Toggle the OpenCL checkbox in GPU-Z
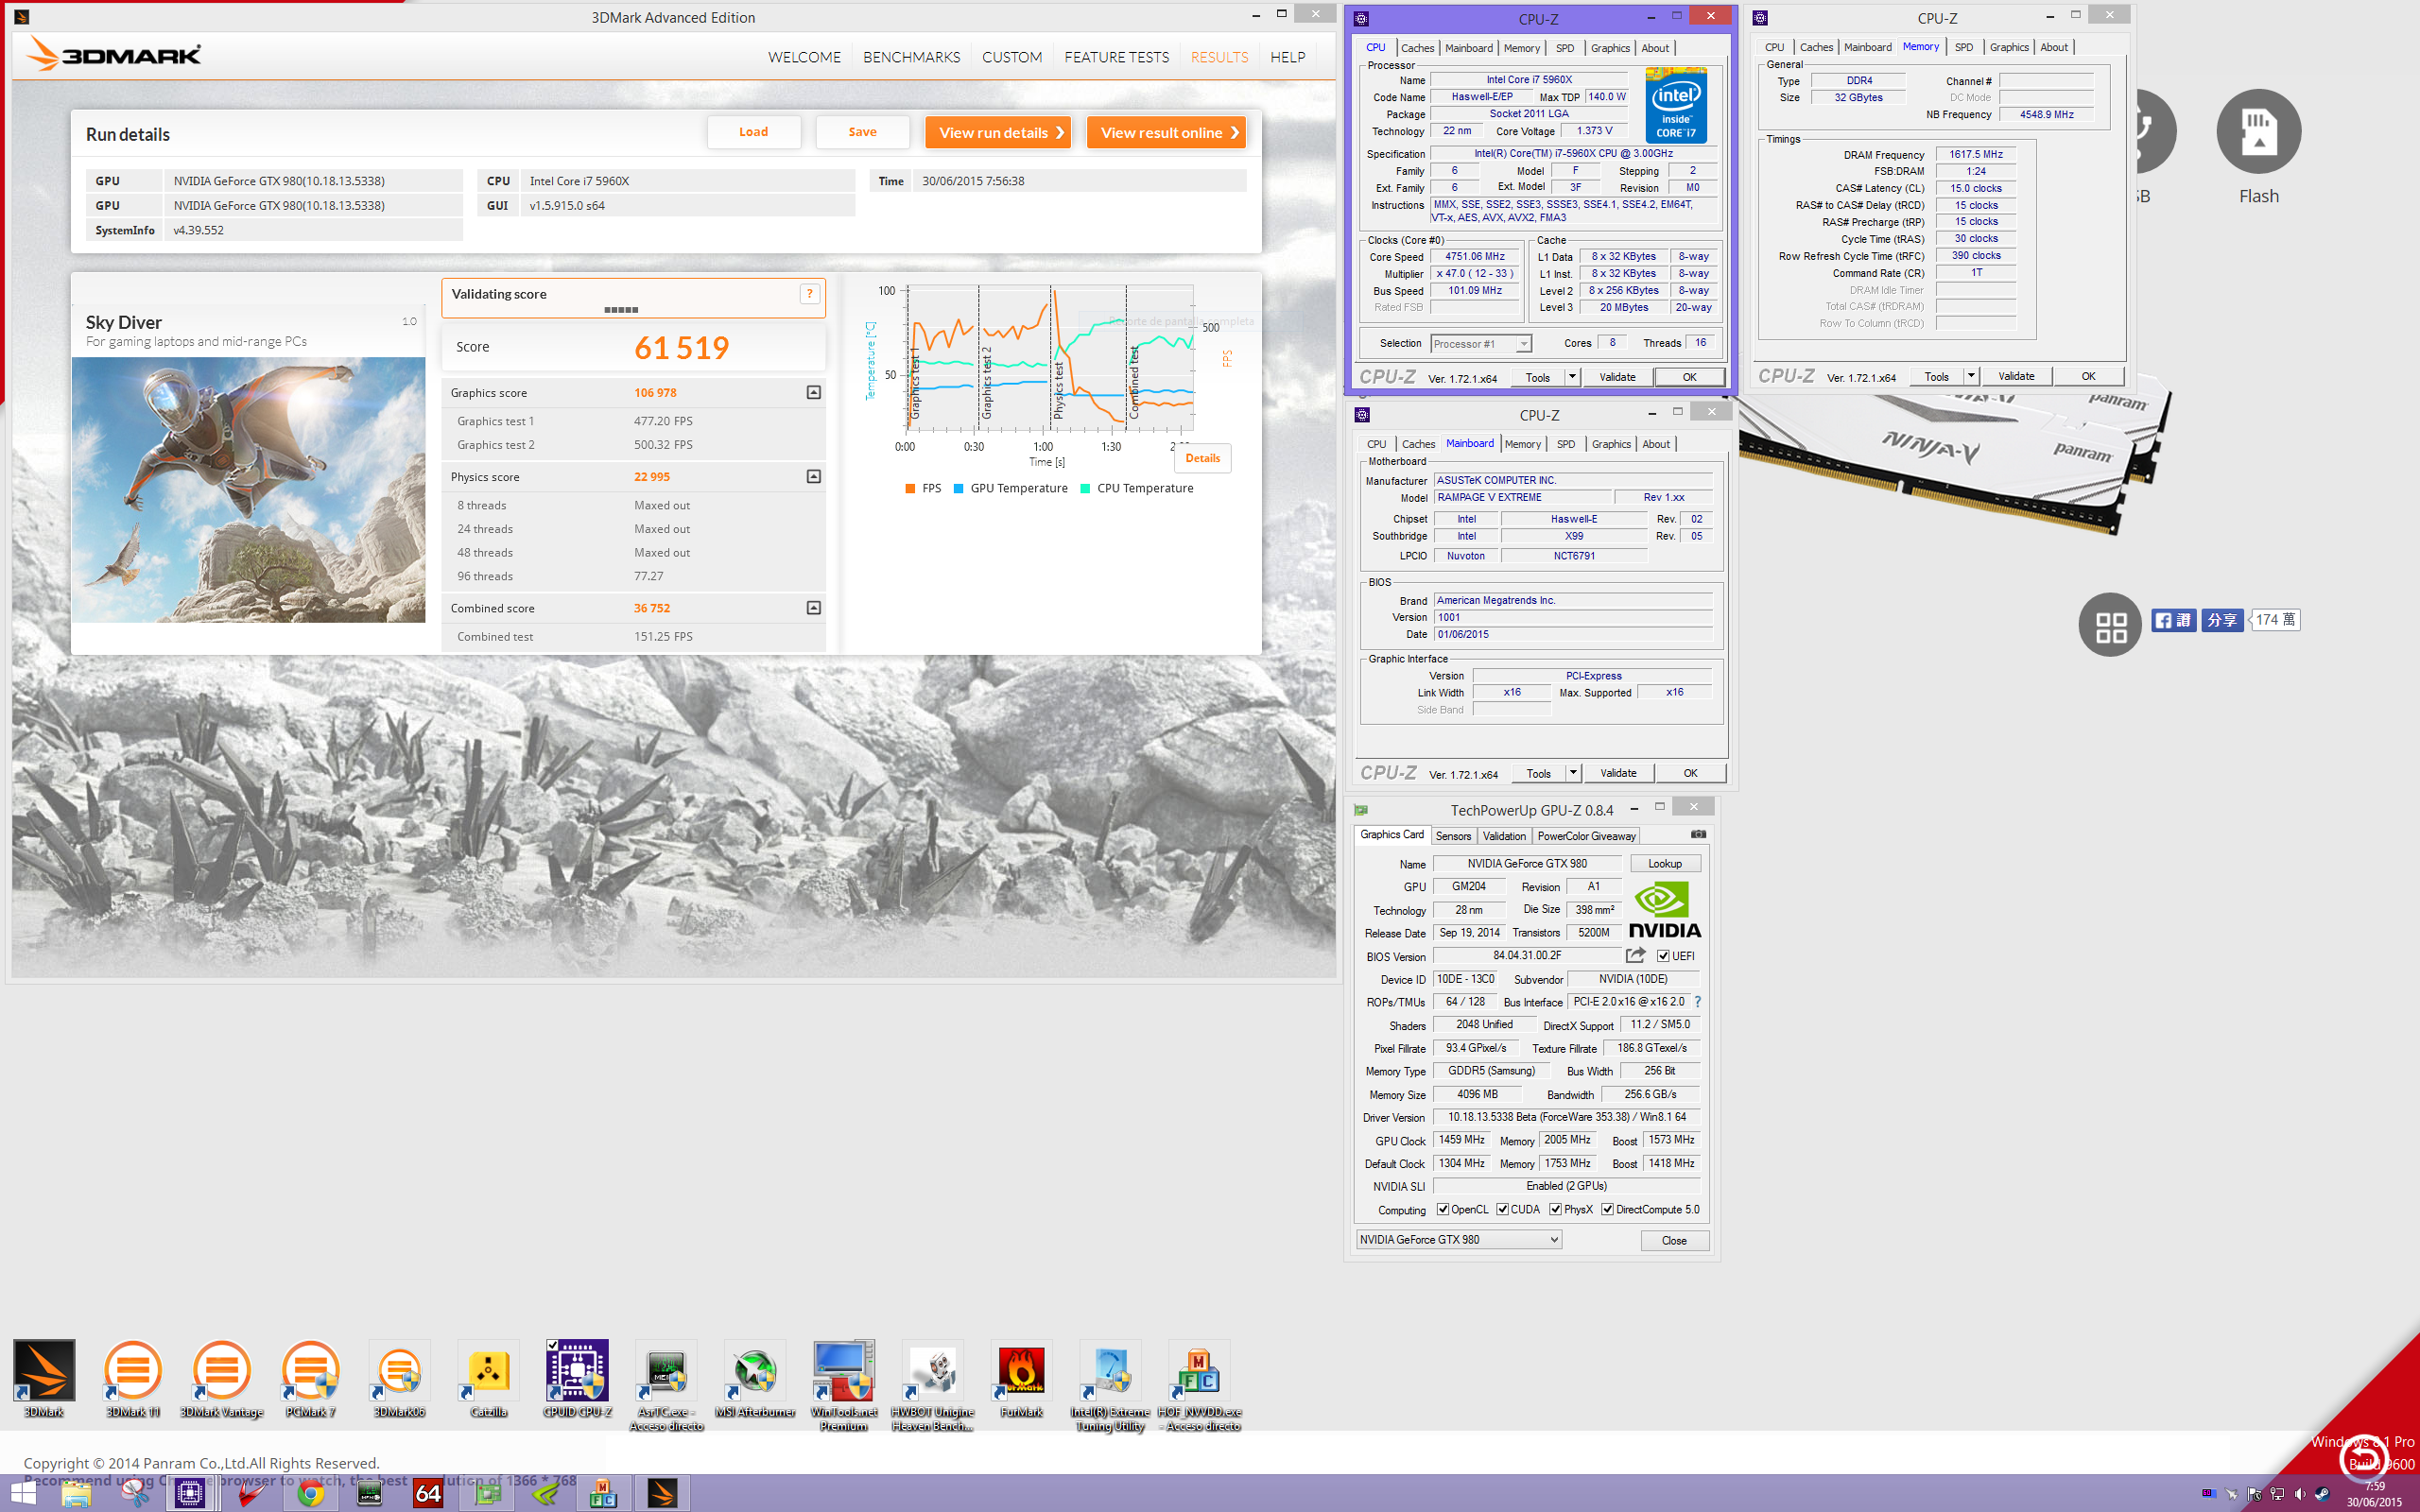The image size is (2420, 1512). pos(1443,1209)
